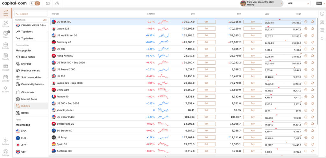Click the market Search input field

tap(31, 14)
